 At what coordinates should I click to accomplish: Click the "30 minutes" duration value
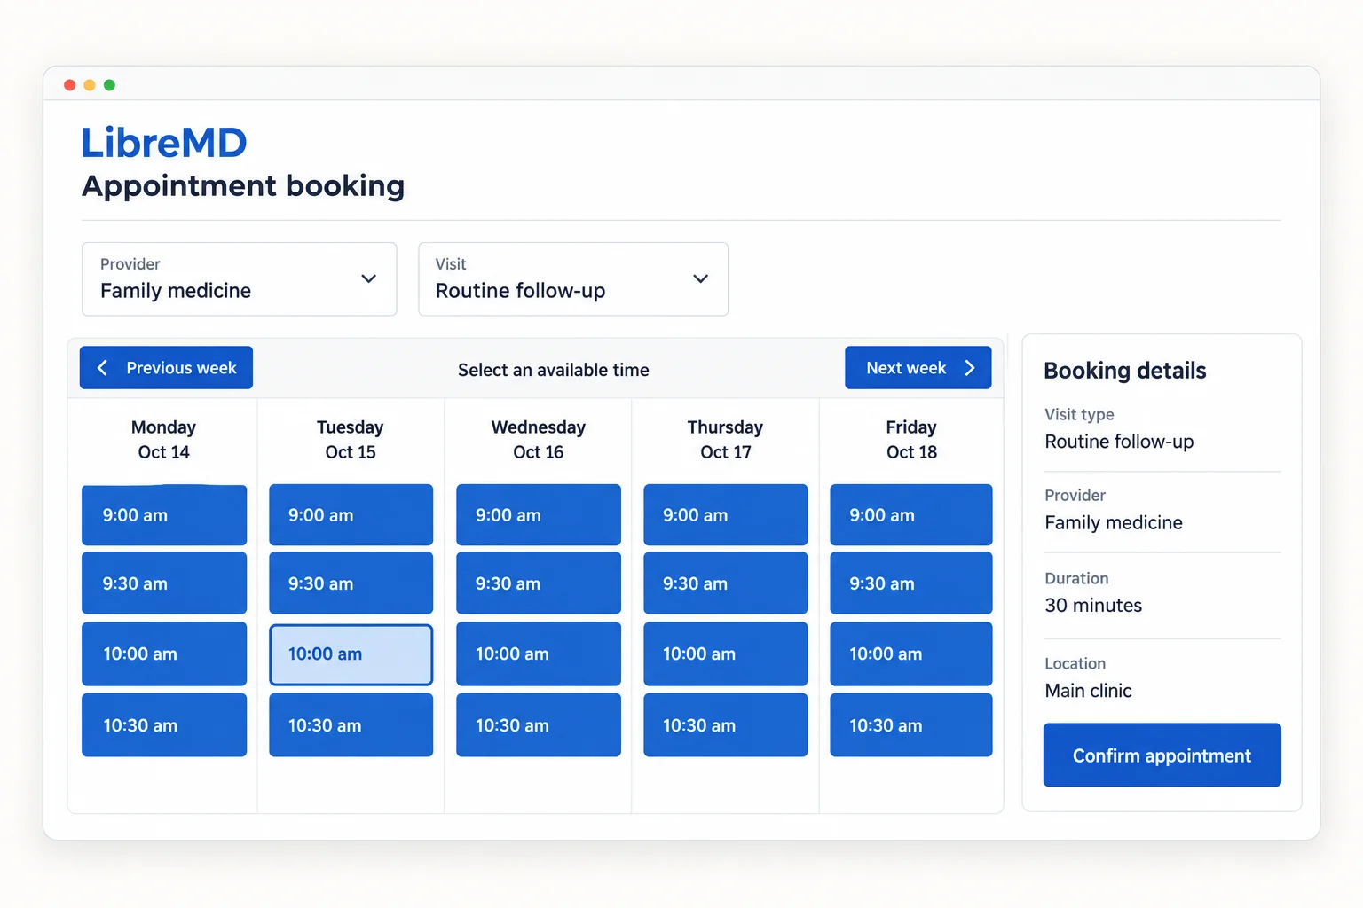[1093, 605]
